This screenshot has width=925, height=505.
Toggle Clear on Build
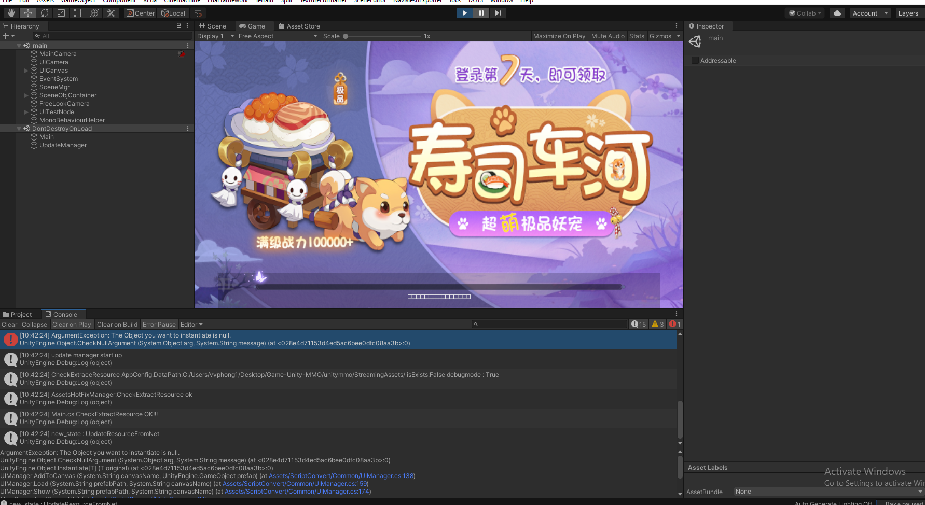click(117, 324)
